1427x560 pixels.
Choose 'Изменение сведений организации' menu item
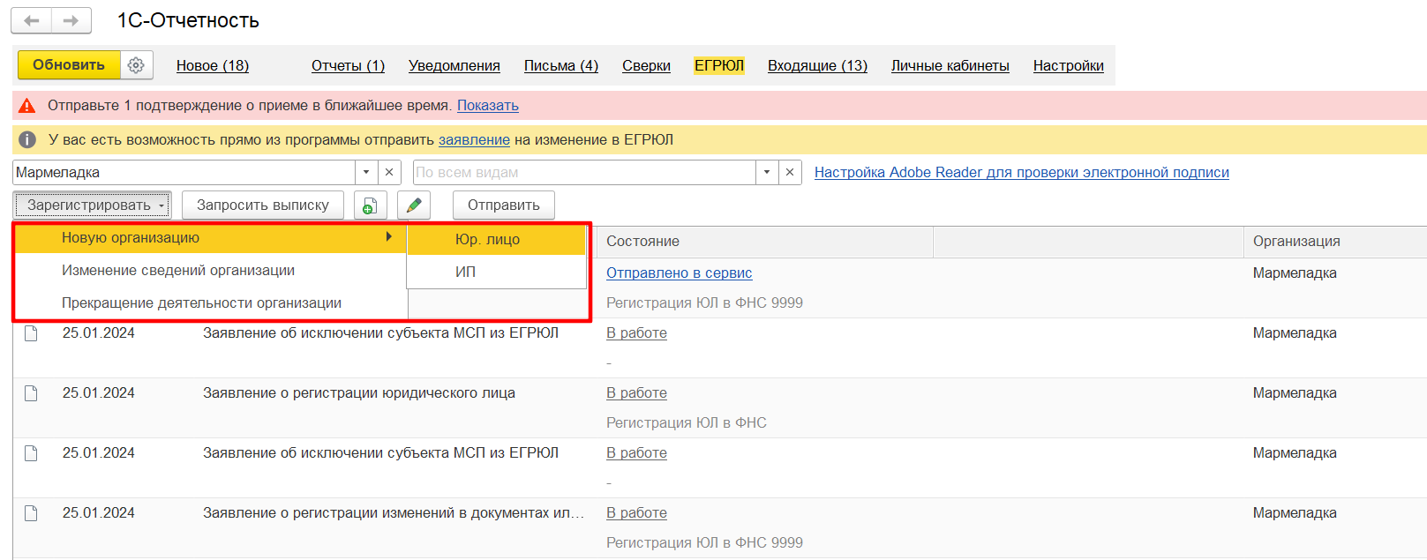[x=178, y=271]
